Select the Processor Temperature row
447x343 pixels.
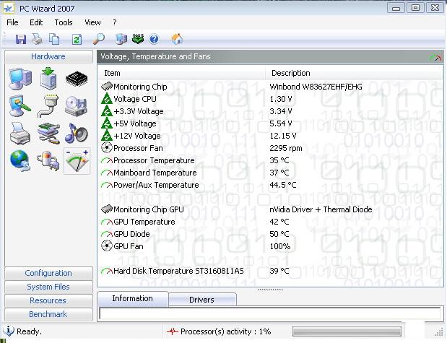270,160
